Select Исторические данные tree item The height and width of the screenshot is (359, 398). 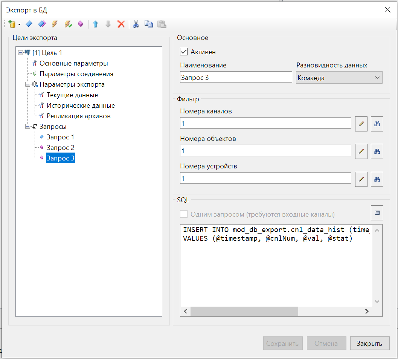81,105
